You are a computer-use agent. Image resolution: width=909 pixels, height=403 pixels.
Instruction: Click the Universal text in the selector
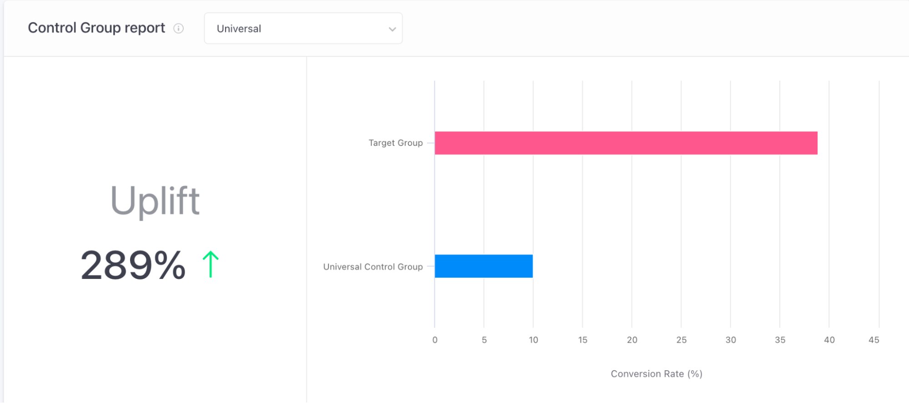239,29
